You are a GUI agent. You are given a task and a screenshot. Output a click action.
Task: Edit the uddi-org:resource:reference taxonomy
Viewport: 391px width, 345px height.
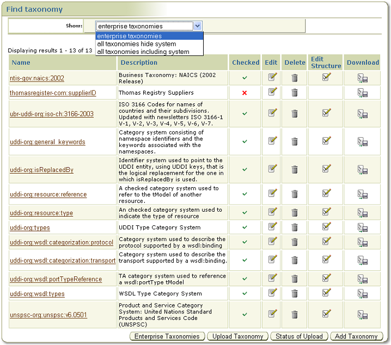click(x=272, y=193)
